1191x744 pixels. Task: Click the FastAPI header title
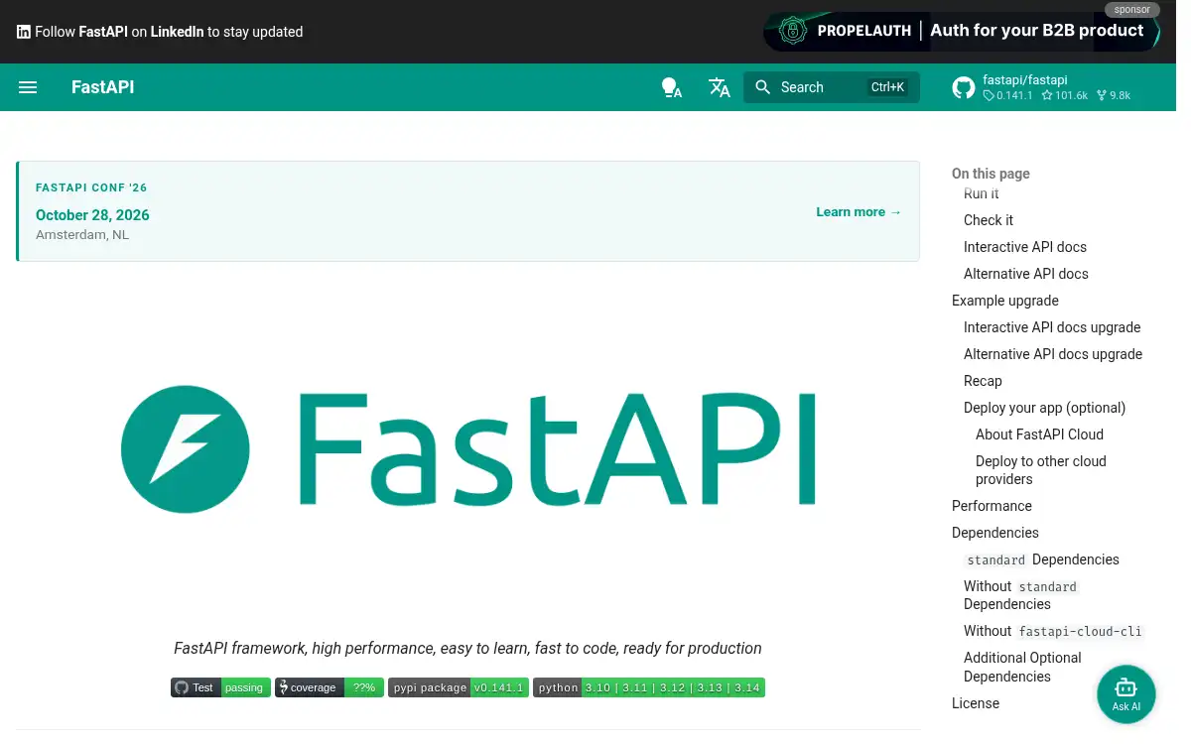(102, 87)
